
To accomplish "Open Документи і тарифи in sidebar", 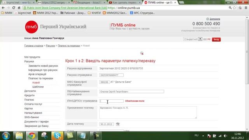I will pos(36,122).
